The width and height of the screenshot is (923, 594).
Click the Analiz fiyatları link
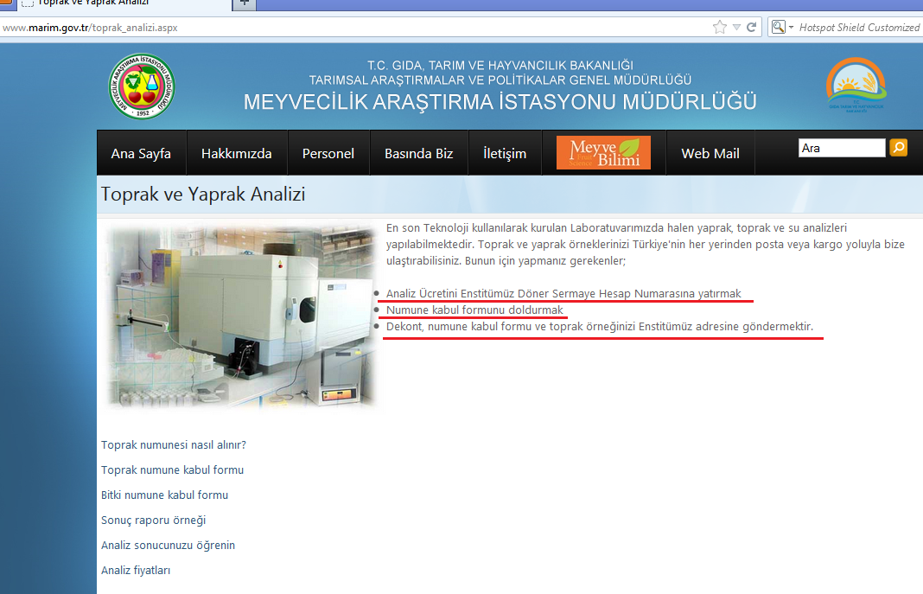click(x=136, y=570)
